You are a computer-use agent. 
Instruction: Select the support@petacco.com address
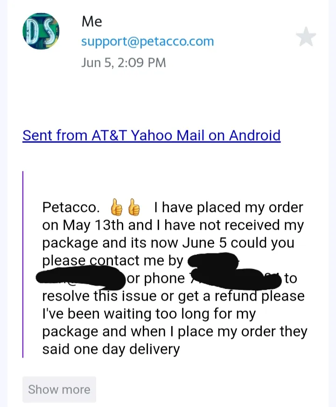coord(147,41)
